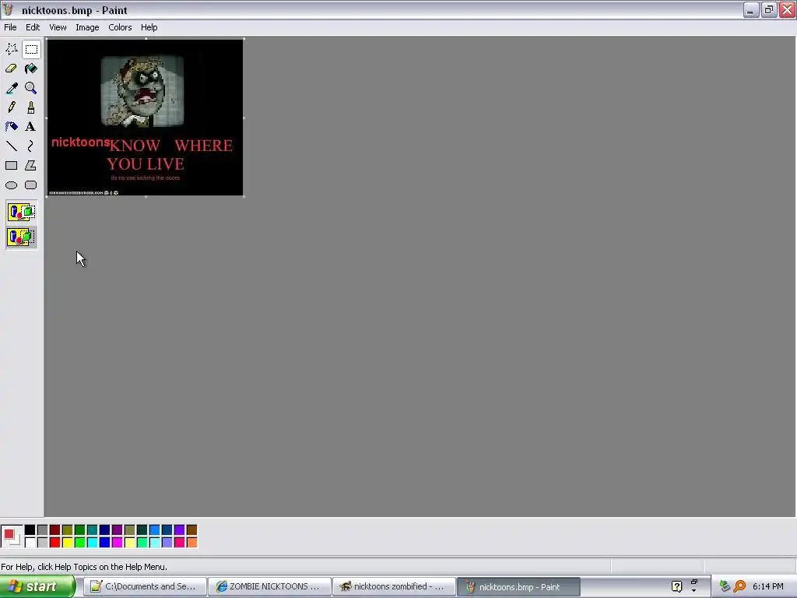Screen dimensions: 797x598
Task: Select the Free-Form Select tool
Action: point(11,49)
